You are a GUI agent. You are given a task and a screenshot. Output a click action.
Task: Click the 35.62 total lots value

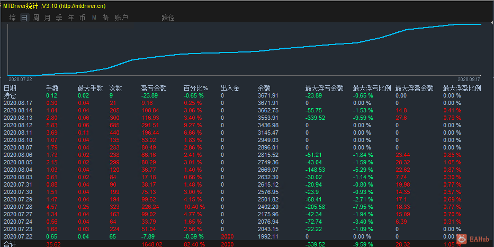click(53, 244)
